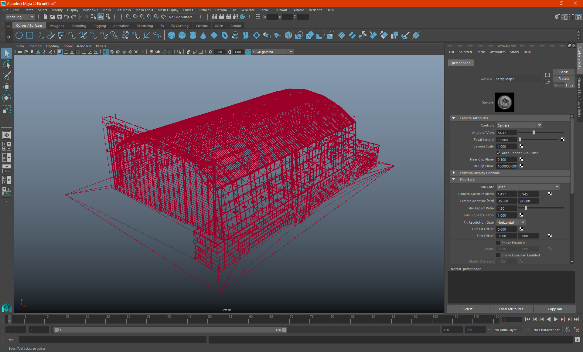Create a NURBS torus from shelf
This screenshot has width=583, height=352.
(225, 36)
